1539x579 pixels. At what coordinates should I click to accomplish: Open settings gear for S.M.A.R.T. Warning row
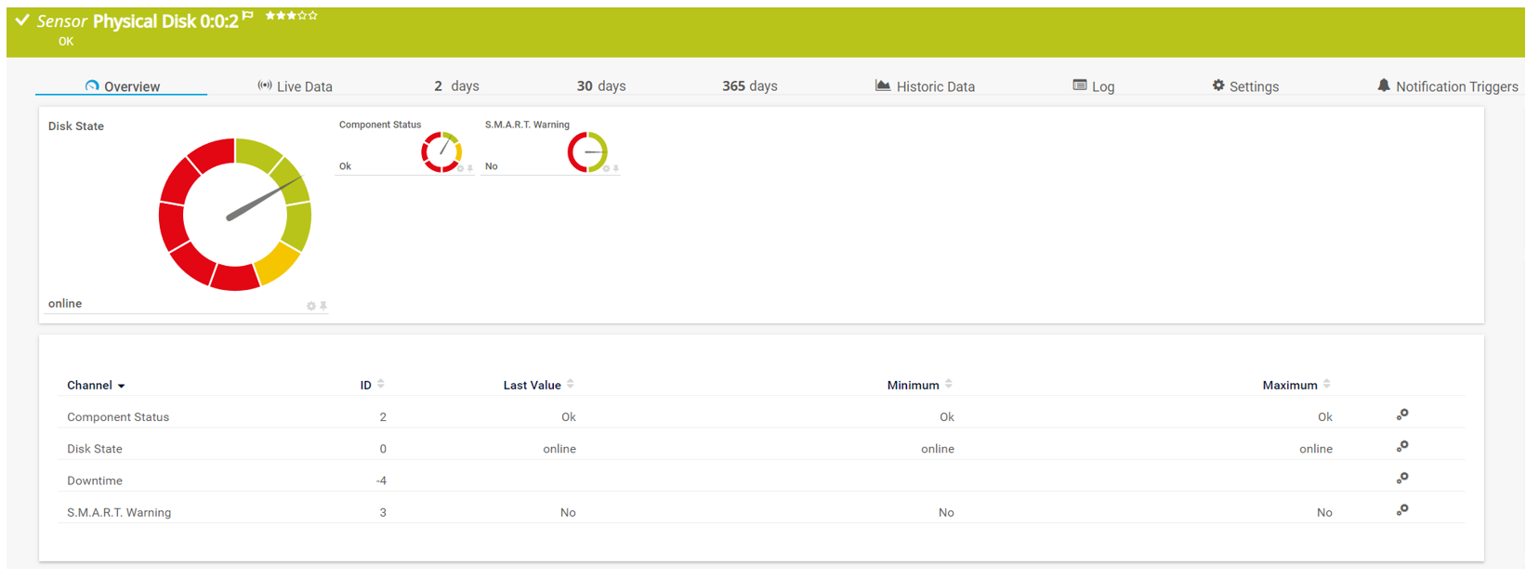1401,509
